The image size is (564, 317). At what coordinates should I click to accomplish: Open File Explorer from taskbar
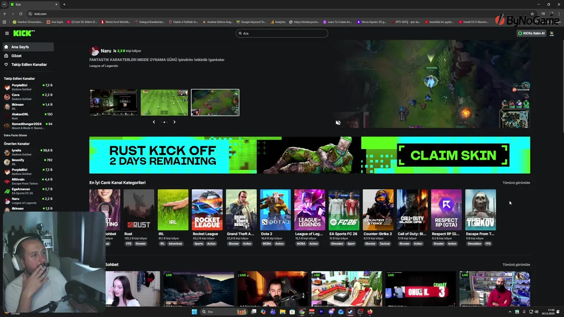tap(282, 312)
